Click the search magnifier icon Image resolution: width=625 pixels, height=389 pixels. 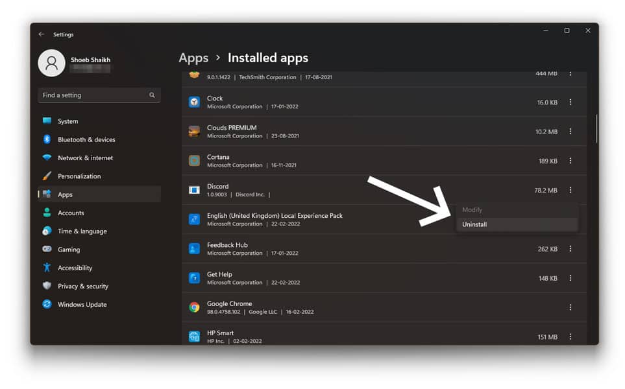point(152,95)
